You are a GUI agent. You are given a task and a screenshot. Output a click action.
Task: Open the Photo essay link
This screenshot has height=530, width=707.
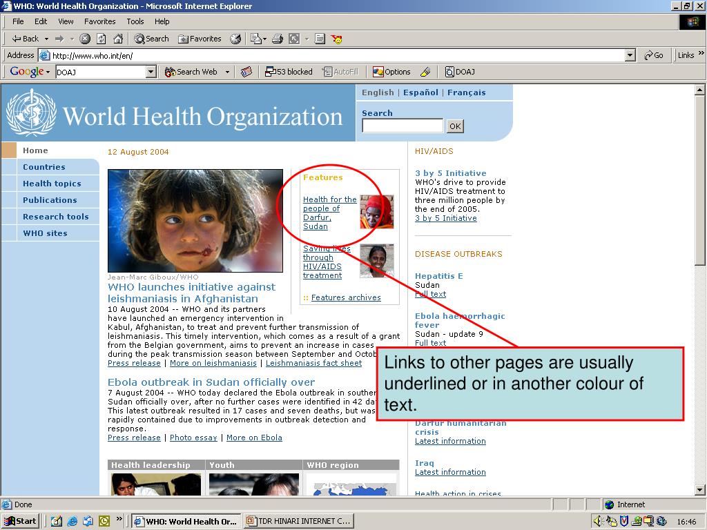click(x=193, y=438)
